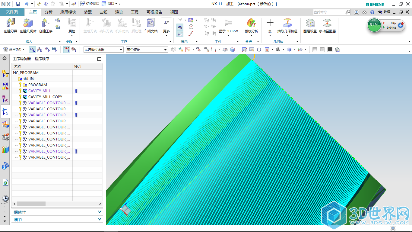Switch to the 渲染 tab
412x232 pixels.
pos(119,12)
